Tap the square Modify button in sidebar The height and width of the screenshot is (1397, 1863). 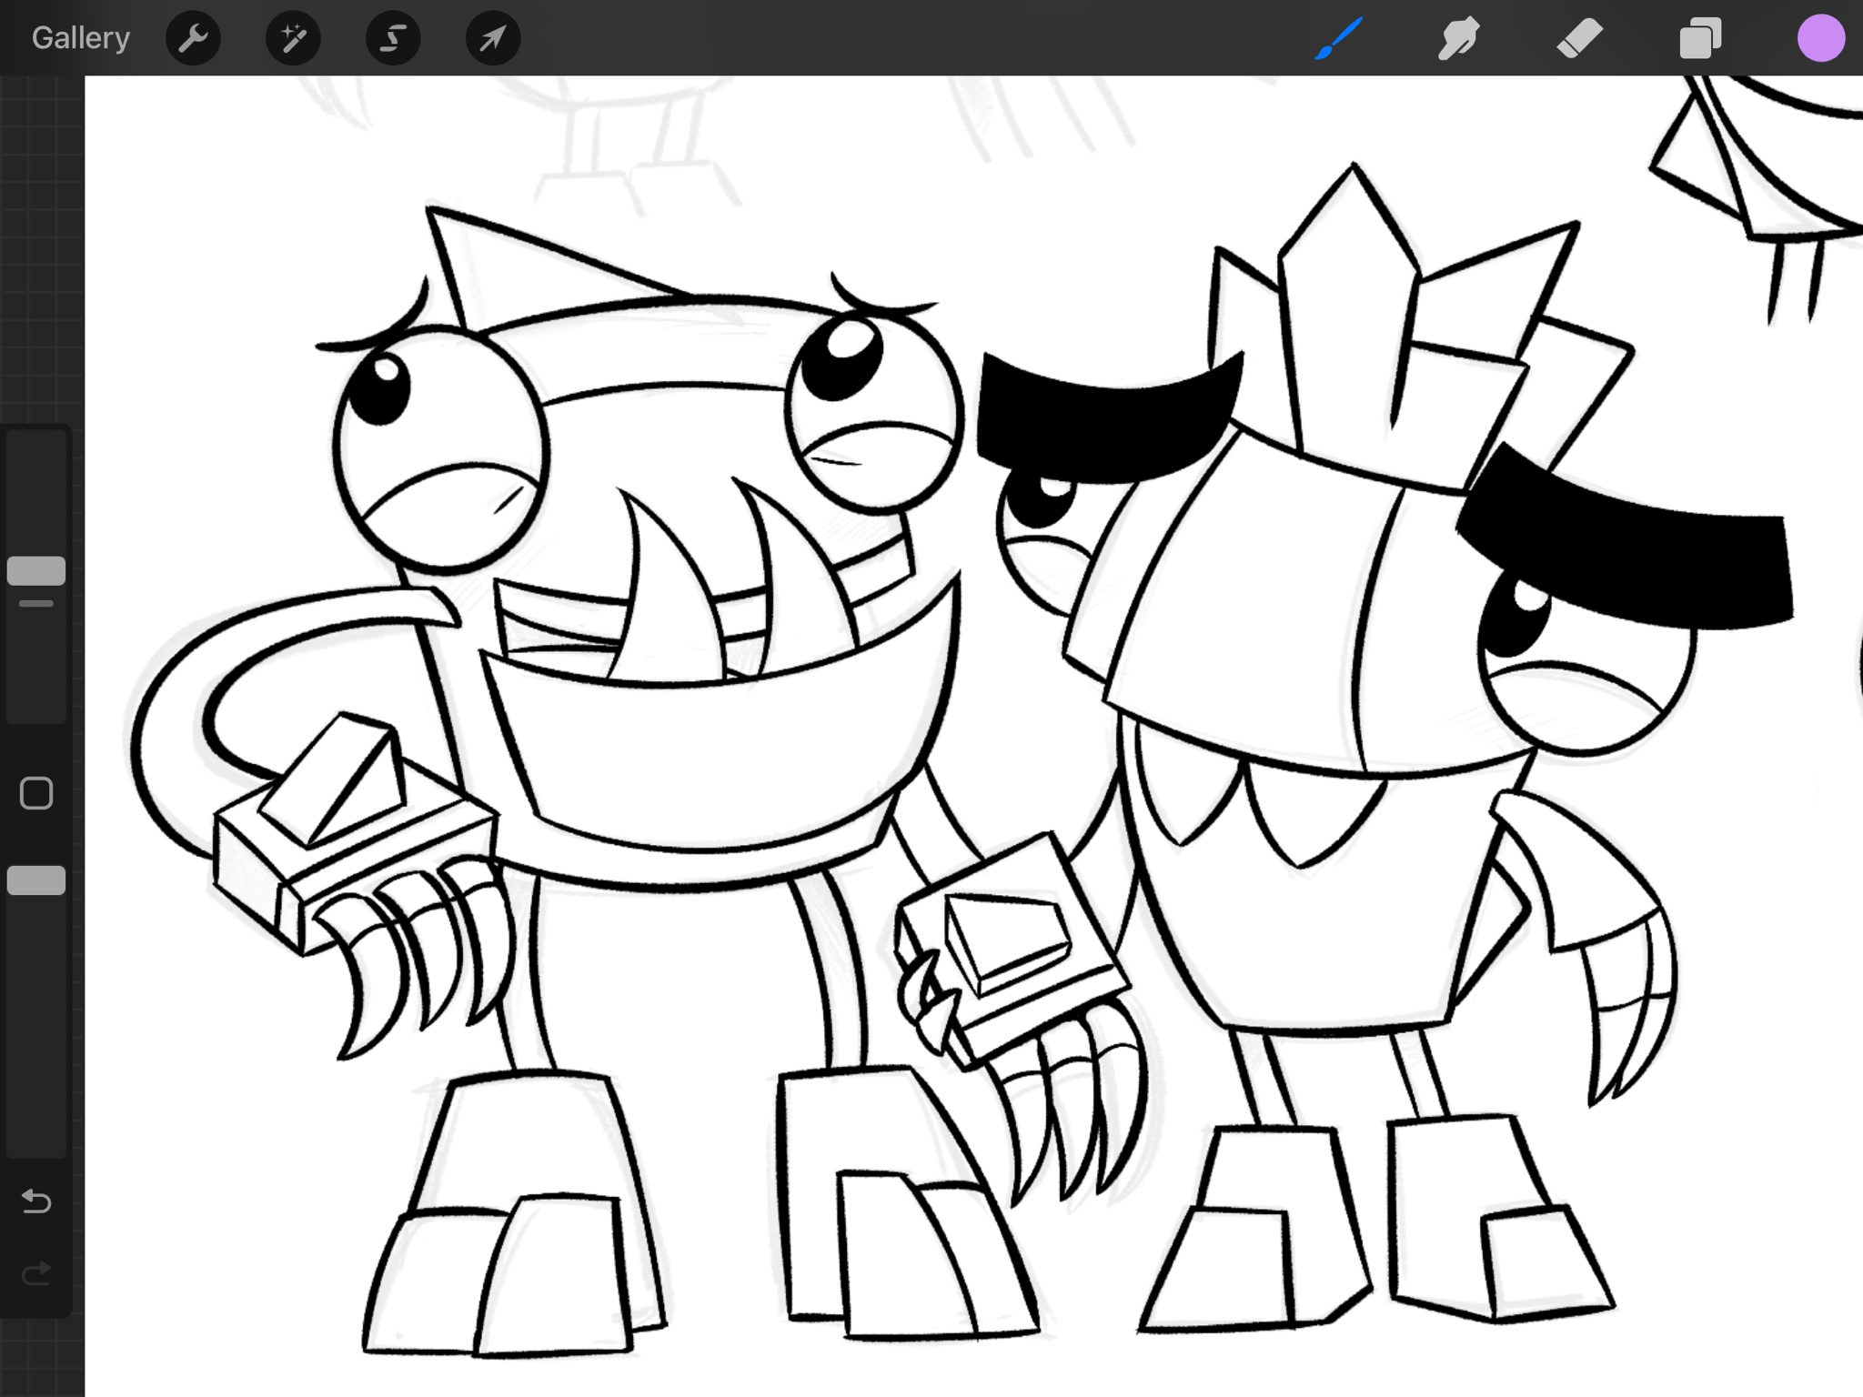[x=36, y=793]
